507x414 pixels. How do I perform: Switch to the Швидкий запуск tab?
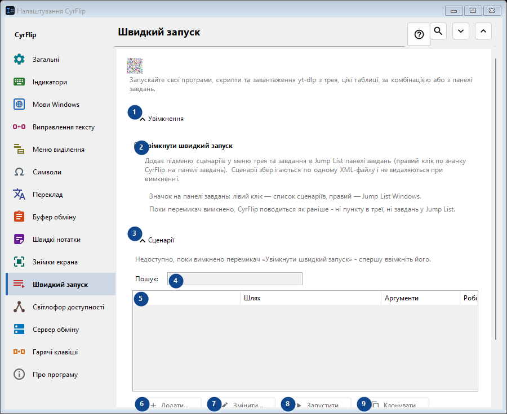[60, 284]
